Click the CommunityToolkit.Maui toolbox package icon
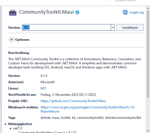This screenshot has width=150, height=133. 13,13
